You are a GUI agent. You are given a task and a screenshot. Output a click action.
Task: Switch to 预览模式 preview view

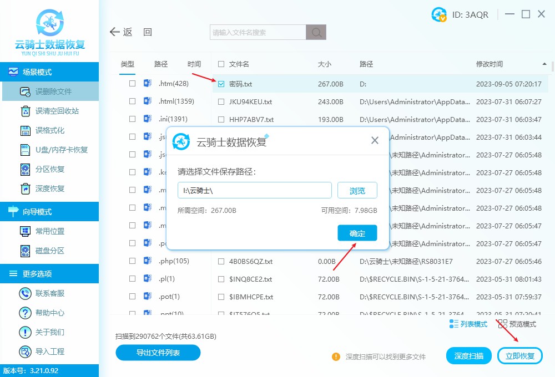[517, 324]
